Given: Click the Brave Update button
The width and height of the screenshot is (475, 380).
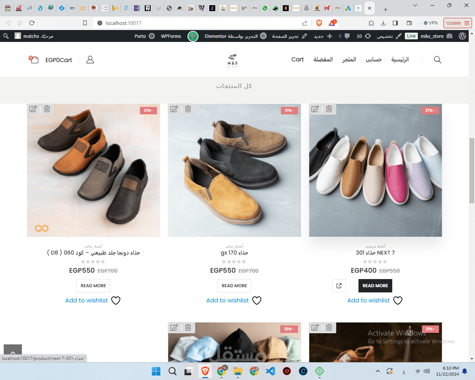Looking at the screenshot, I should (458, 23).
